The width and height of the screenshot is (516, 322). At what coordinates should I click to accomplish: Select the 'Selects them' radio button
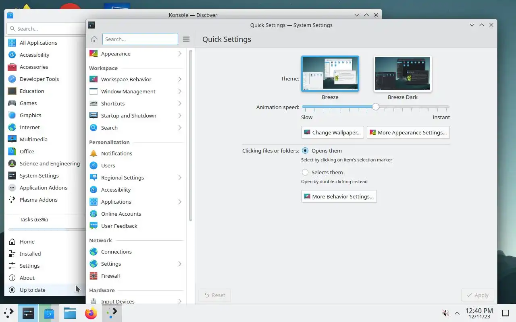click(x=305, y=172)
